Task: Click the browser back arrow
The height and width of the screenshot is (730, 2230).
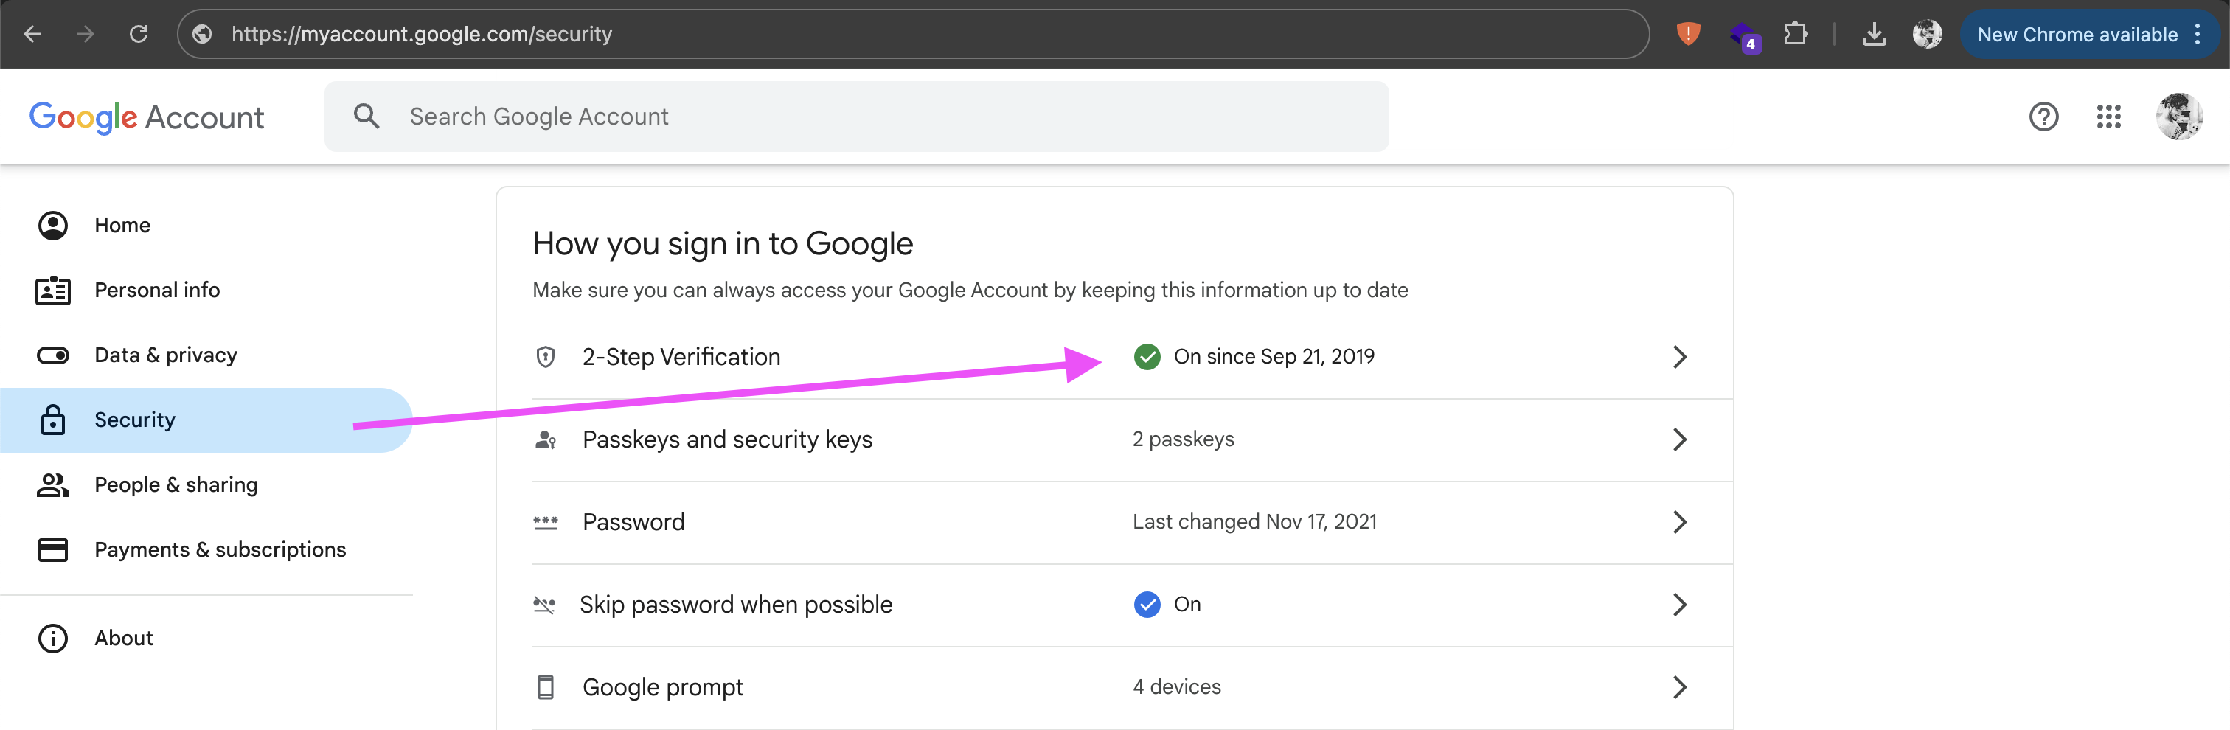Action: tap(33, 34)
